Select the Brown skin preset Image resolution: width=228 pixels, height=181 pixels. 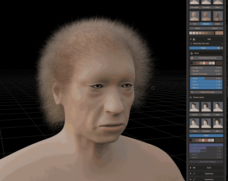click(206, 24)
